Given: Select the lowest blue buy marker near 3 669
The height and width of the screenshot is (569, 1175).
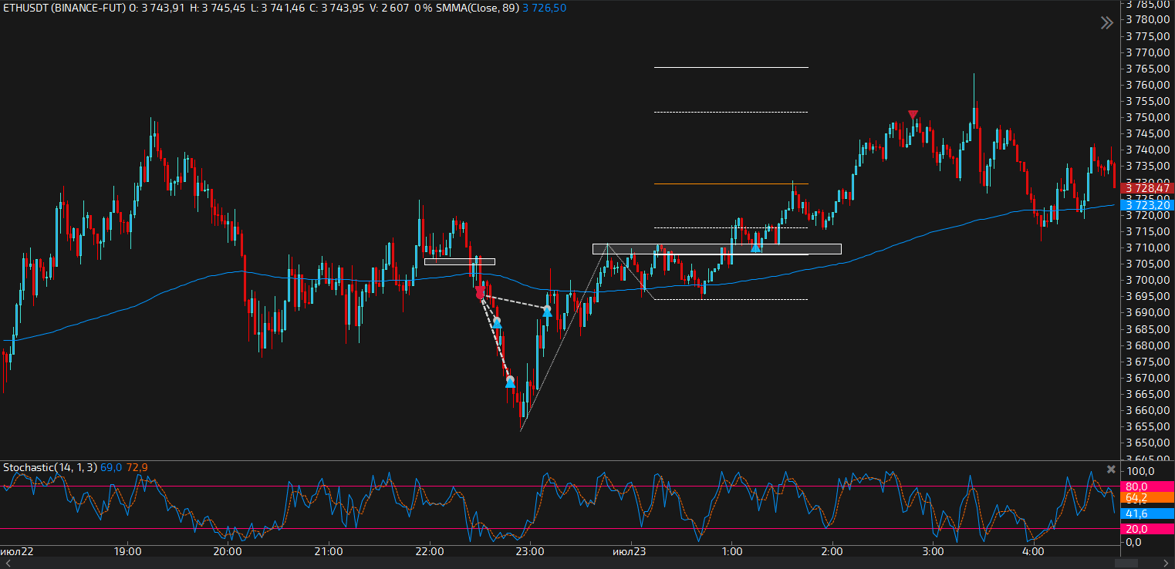Looking at the screenshot, I should click(x=510, y=382).
